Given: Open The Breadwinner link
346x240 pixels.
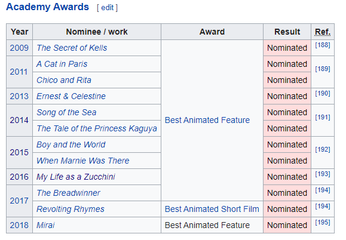Looking at the screenshot, I should (68, 193).
